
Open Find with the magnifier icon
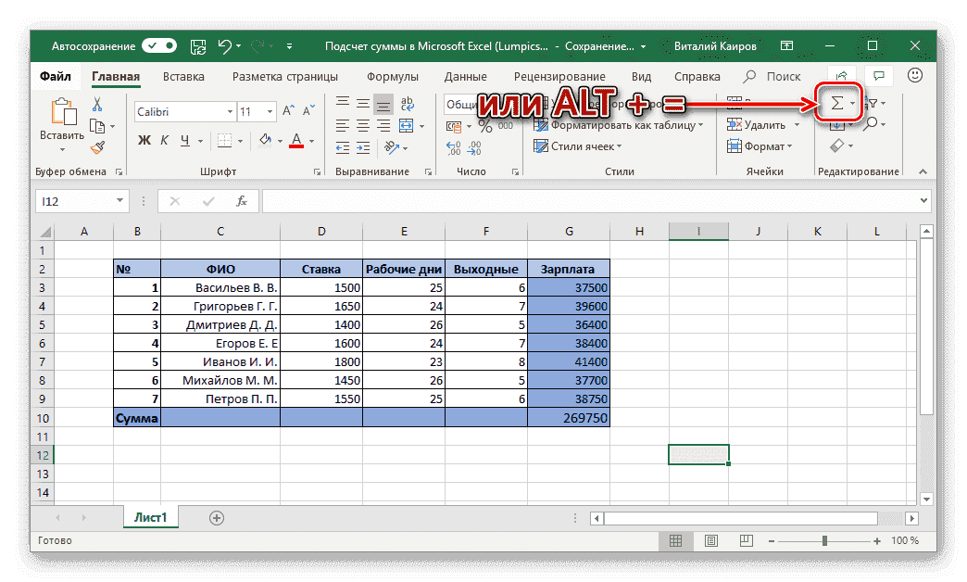click(x=872, y=124)
